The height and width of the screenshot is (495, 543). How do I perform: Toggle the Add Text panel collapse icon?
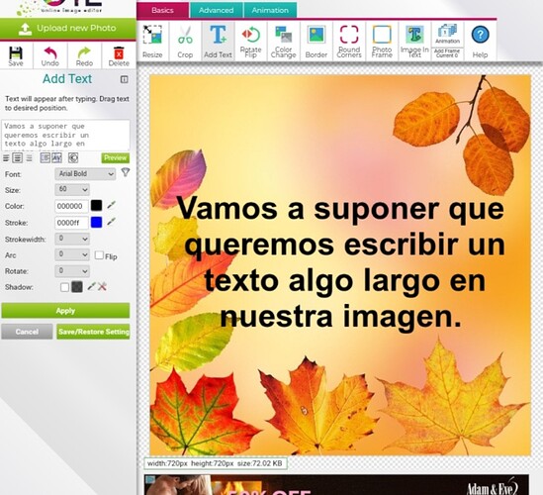(x=124, y=79)
